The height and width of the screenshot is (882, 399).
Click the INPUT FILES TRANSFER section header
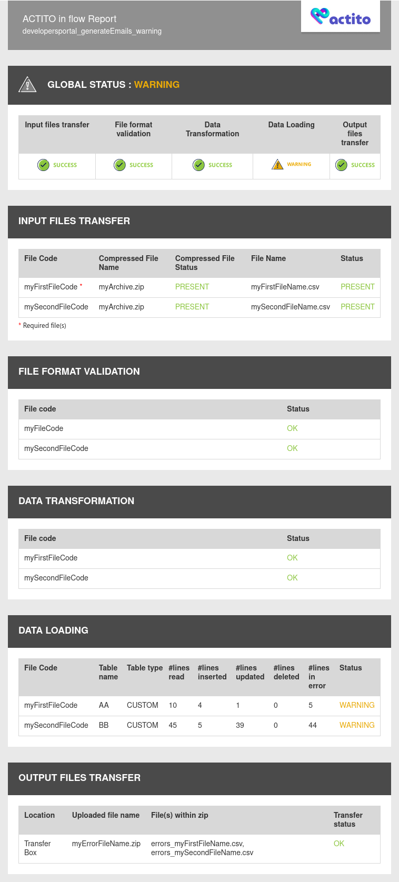click(x=74, y=221)
